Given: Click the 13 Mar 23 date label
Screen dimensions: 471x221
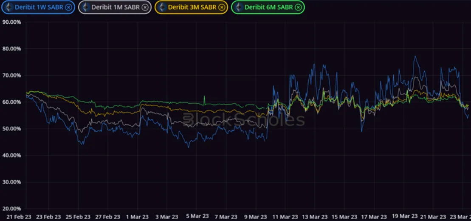Looking at the screenshot, I should click(315, 216).
